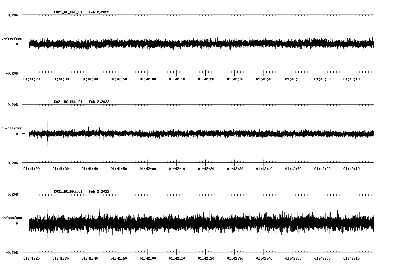This screenshot has width=395, height=269.
Task: Click the 01:42:40 time label under HNN plot
Action: pos(264,169)
